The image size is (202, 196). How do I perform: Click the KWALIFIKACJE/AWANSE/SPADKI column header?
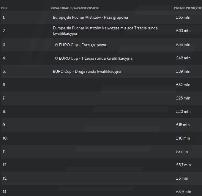(75, 8)
